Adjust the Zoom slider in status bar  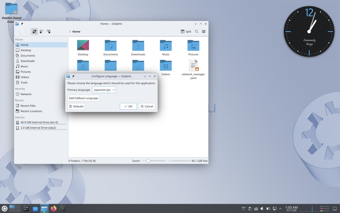click(x=153, y=161)
